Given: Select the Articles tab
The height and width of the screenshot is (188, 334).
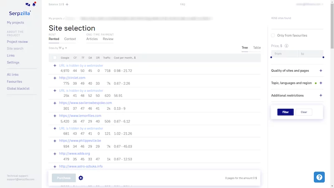Looking at the screenshot, I should click(92, 39).
